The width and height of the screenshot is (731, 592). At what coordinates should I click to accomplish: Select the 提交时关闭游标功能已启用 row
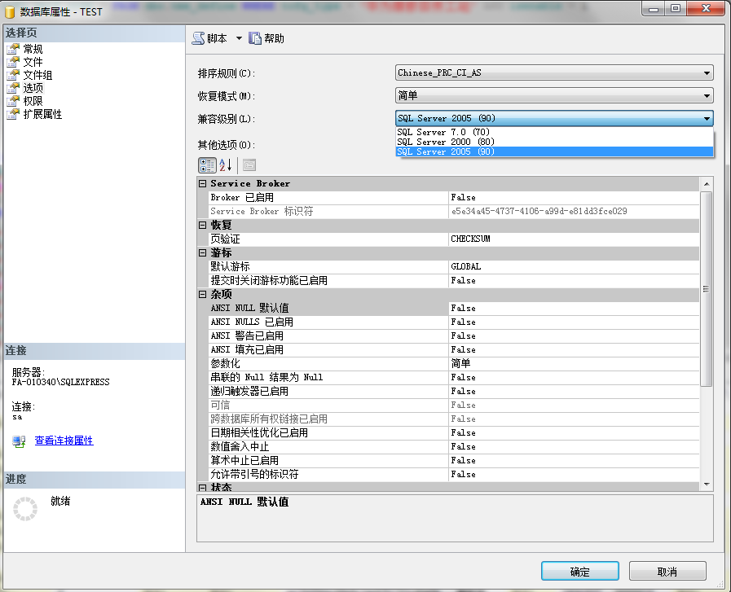pos(454,280)
